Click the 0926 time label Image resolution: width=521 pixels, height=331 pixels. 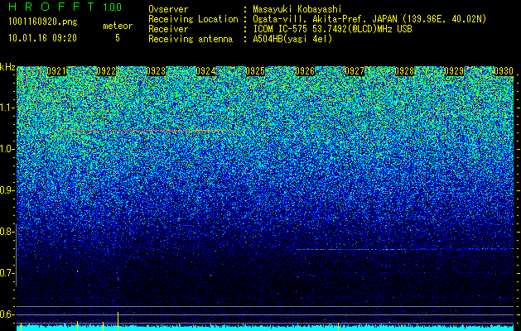point(305,71)
